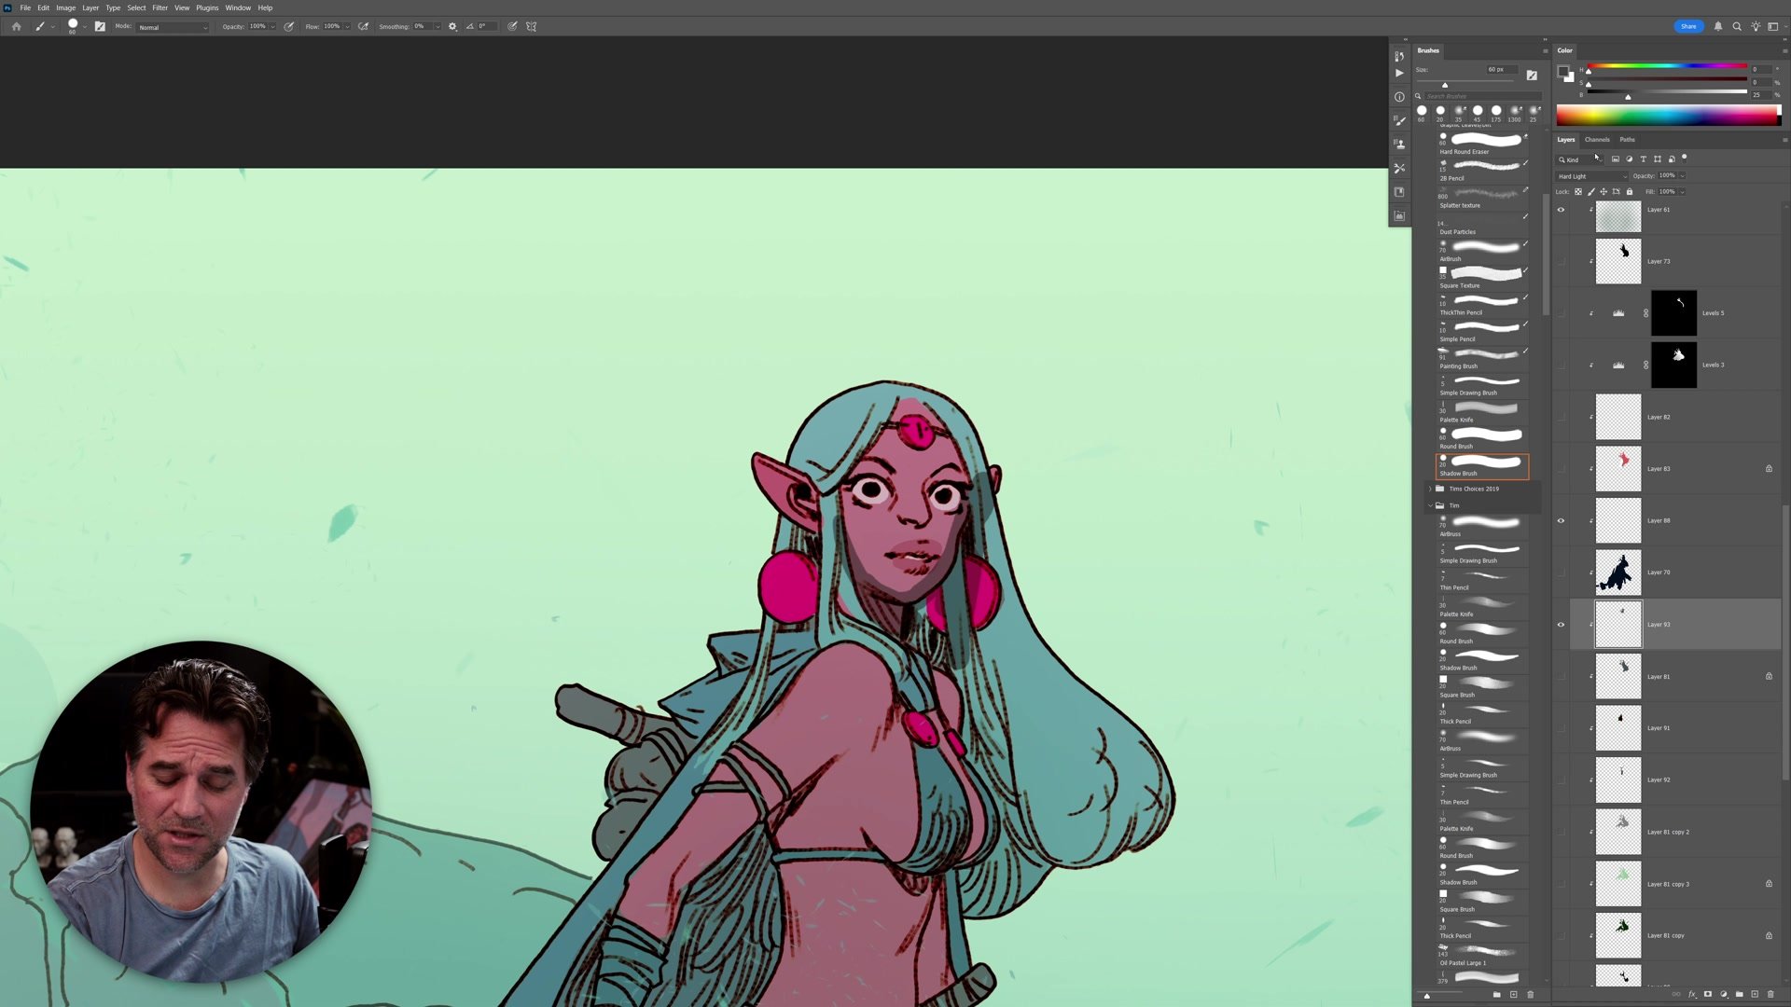Delete layer trash icon
The height and width of the screenshot is (1007, 1791).
point(1770,995)
